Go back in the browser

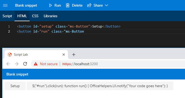pos(8,64)
